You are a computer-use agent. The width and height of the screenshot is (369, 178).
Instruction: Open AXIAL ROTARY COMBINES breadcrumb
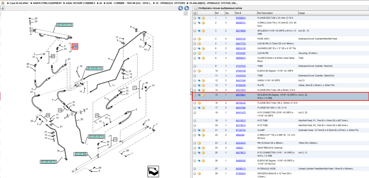coord(81,3)
